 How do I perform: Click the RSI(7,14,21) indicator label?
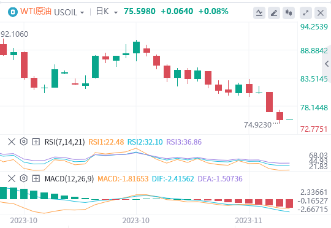[x=64, y=142]
